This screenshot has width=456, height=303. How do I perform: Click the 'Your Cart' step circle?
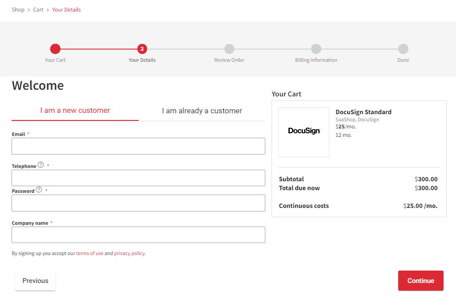[55, 49]
